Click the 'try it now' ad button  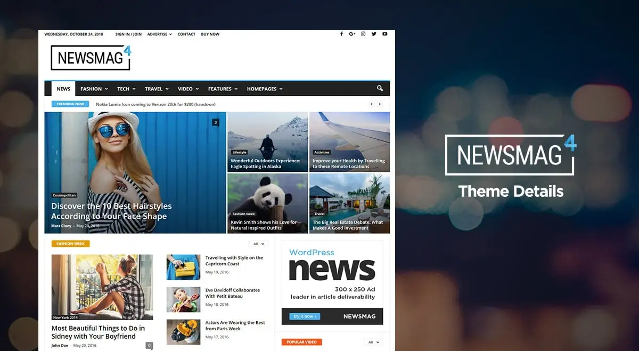(304, 316)
